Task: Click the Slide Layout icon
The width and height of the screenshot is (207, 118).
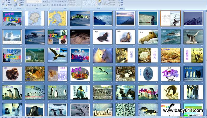Action: pos(21,1)
